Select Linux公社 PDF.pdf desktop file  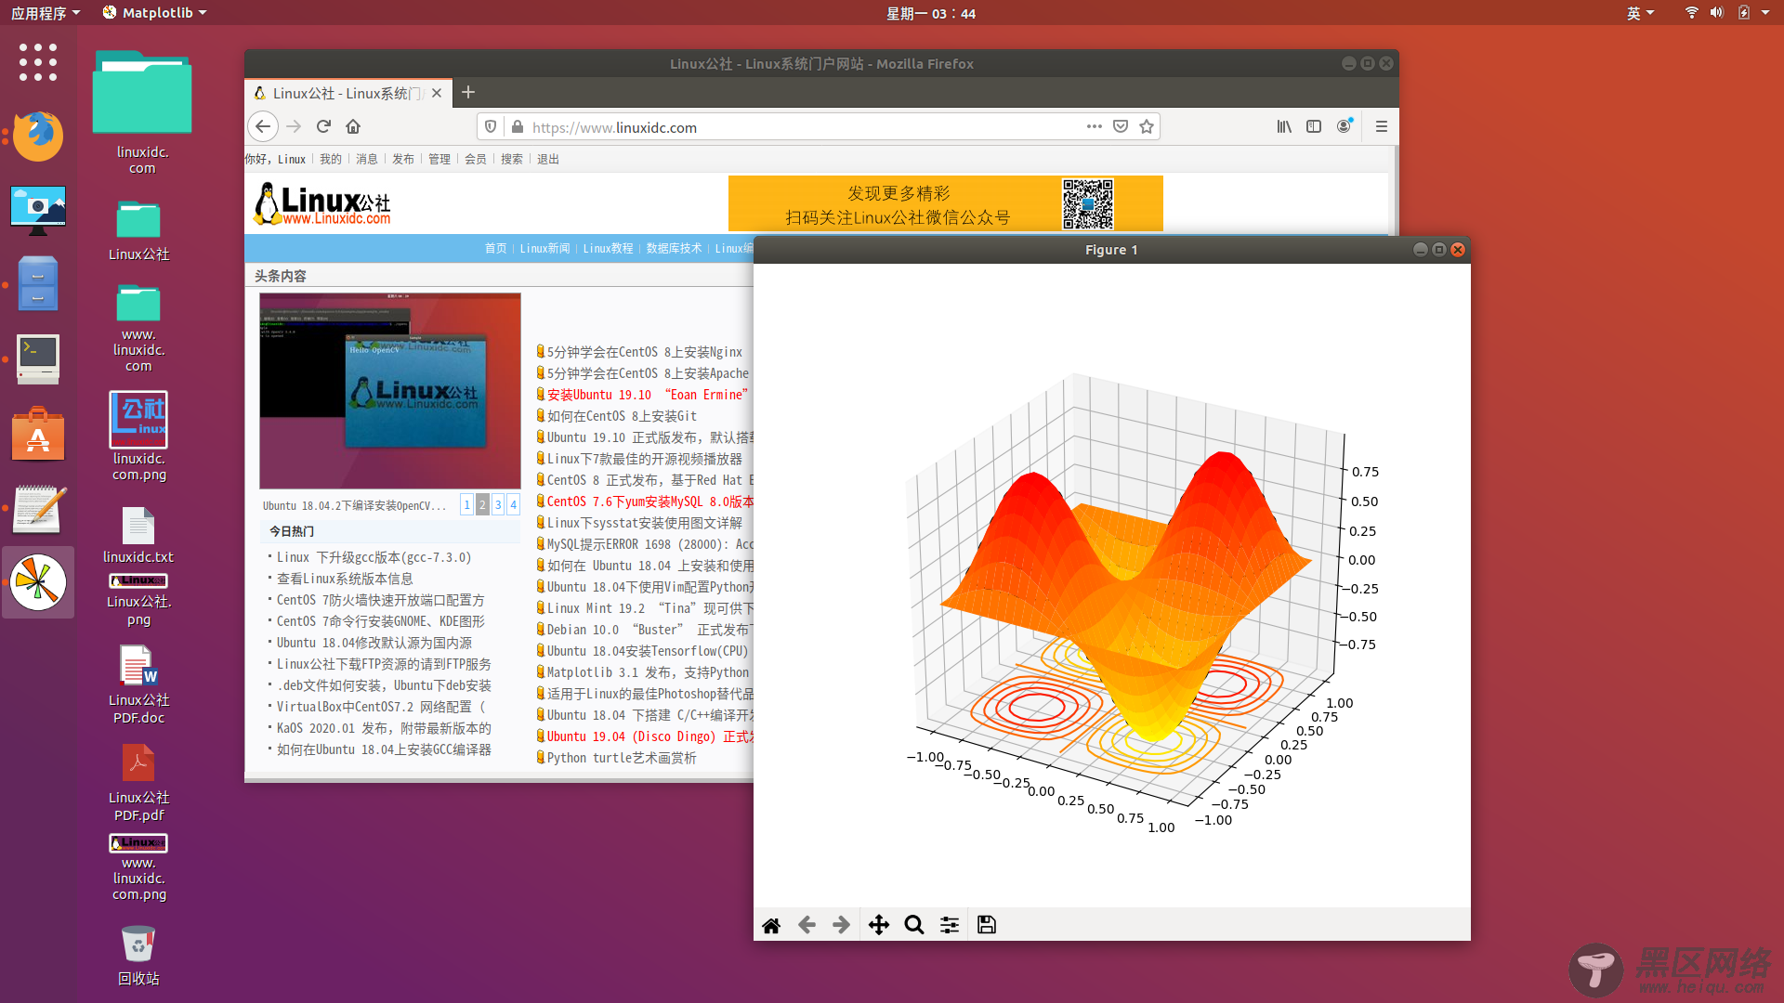[x=138, y=783]
